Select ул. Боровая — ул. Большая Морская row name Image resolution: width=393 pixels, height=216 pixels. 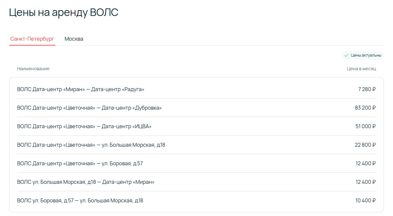(80, 200)
